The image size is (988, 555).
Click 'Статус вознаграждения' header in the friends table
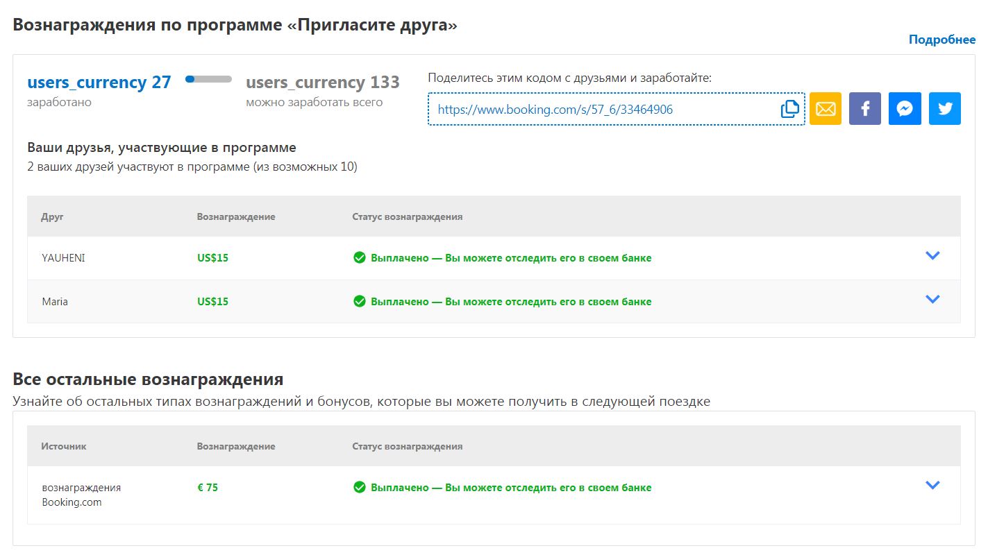[408, 216]
